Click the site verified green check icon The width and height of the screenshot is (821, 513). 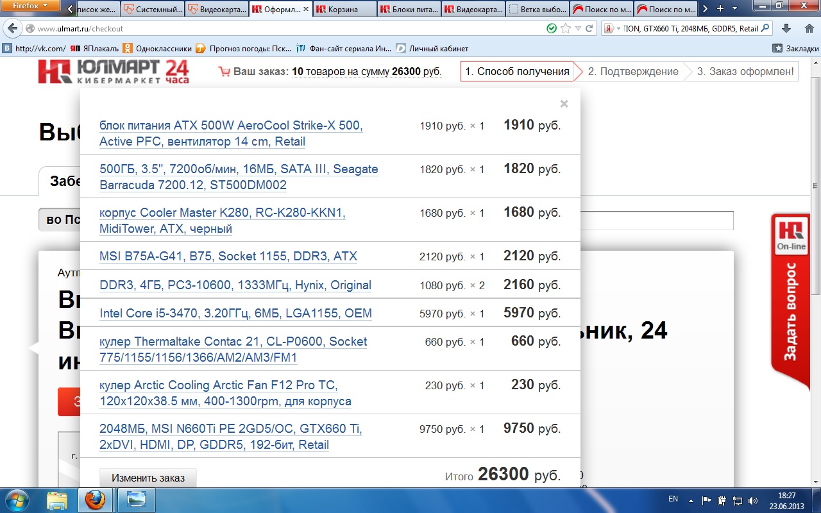point(552,29)
